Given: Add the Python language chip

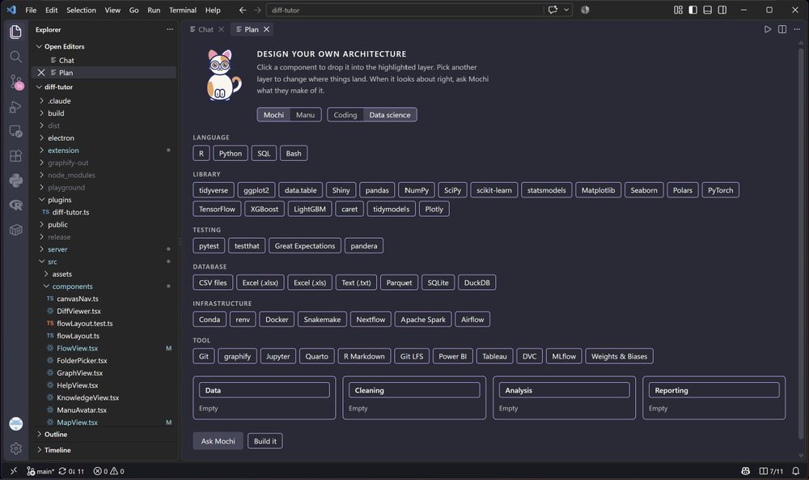Looking at the screenshot, I should (x=230, y=153).
